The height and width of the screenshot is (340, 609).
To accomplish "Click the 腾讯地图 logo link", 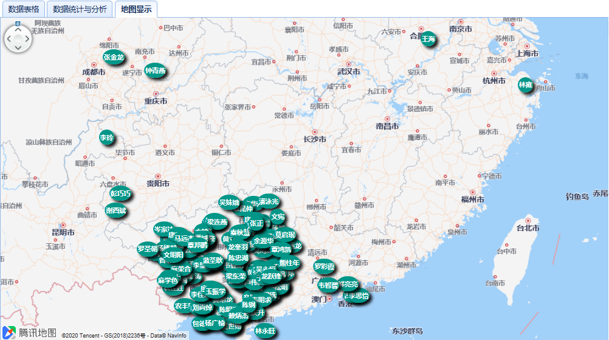I will click(29, 332).
